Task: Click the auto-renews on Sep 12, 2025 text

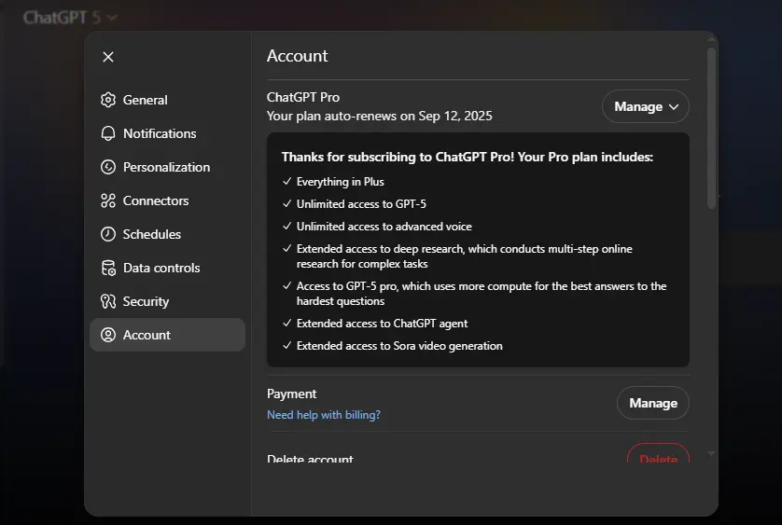Action: click(x=380, y=117)
